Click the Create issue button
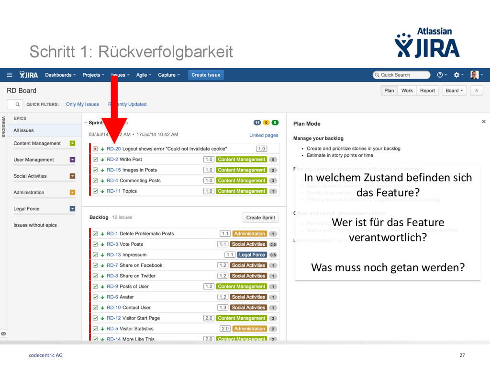 206,75
